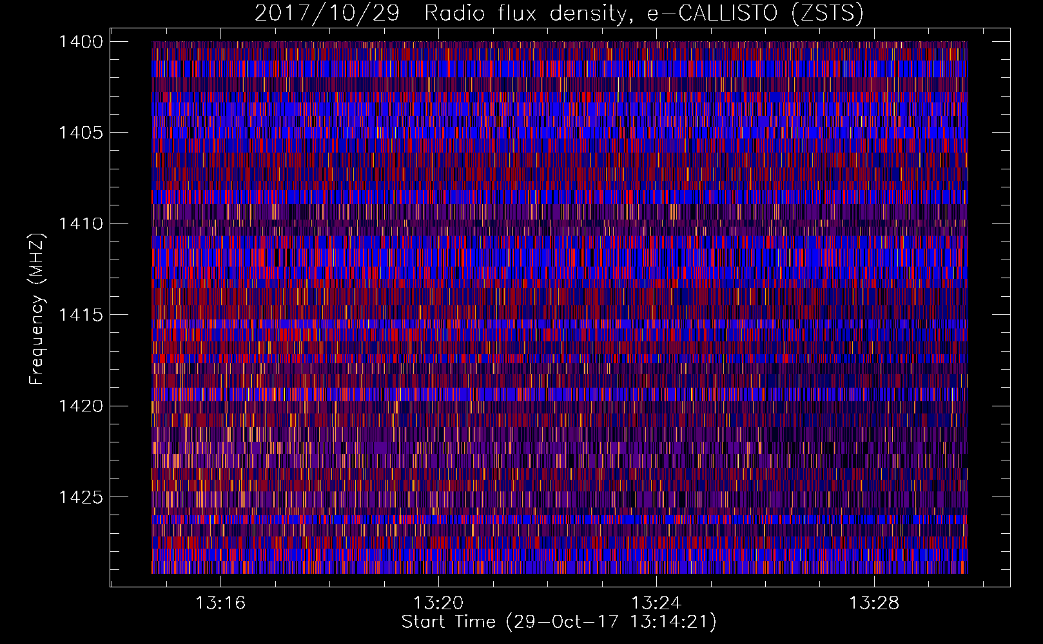Select the '1420' frequency axis label
Viewport: 1043px width, 644px height.
pos(81,406)
